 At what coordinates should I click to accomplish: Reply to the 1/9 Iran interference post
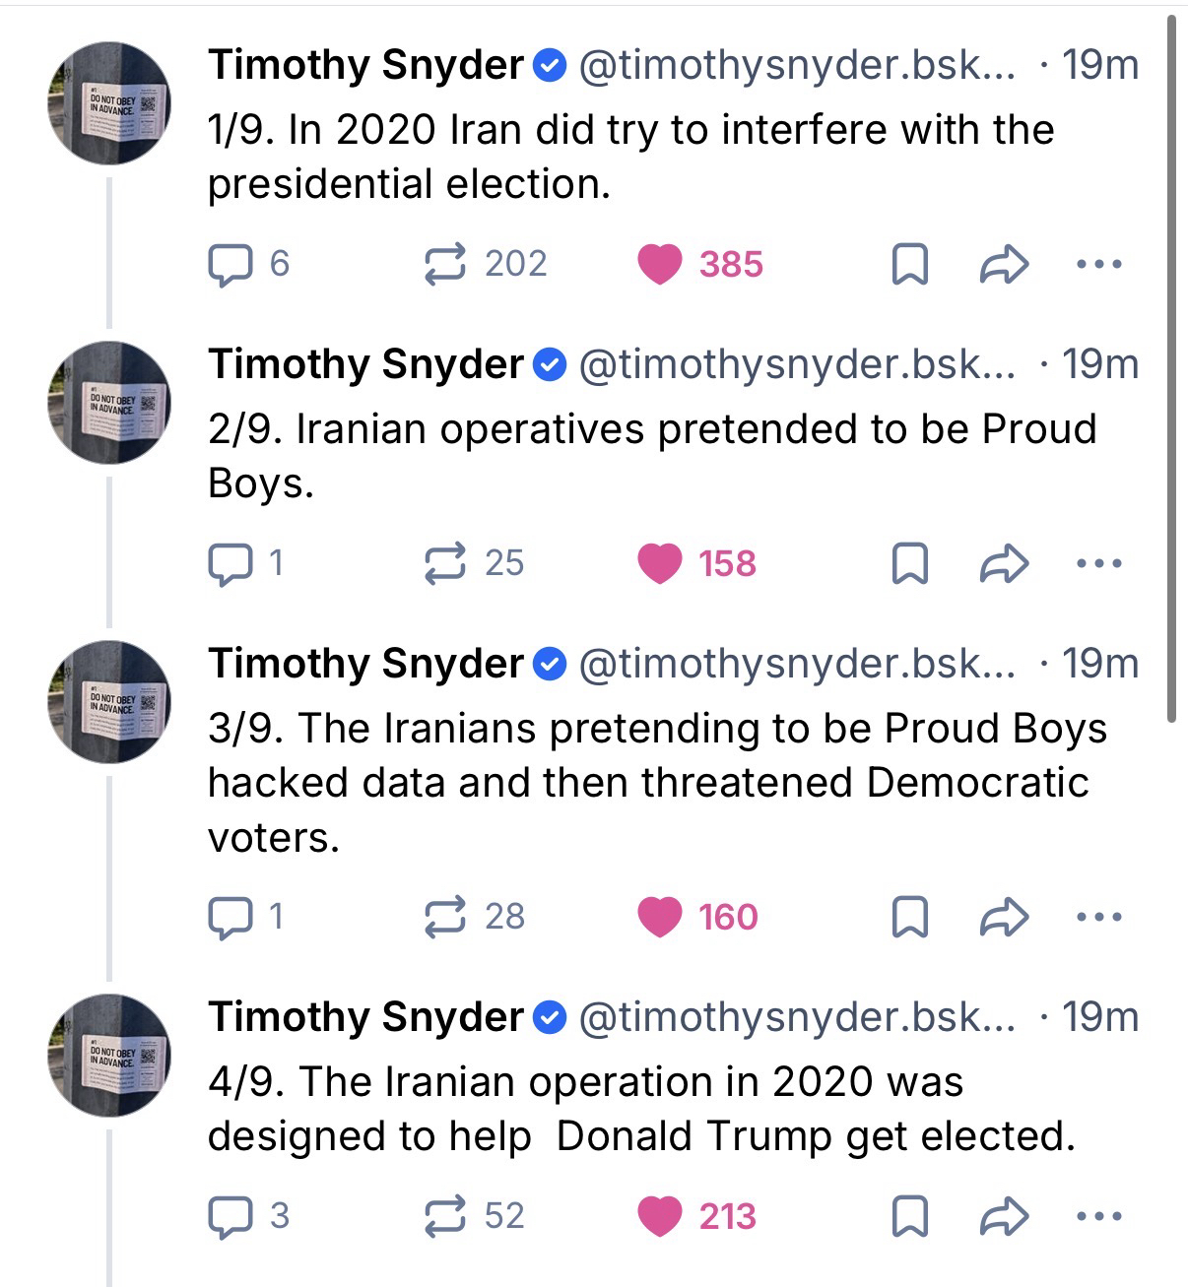[230, 264]
